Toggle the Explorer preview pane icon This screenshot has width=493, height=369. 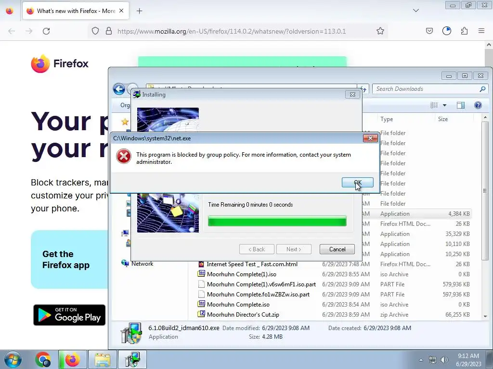click(461, 105)
